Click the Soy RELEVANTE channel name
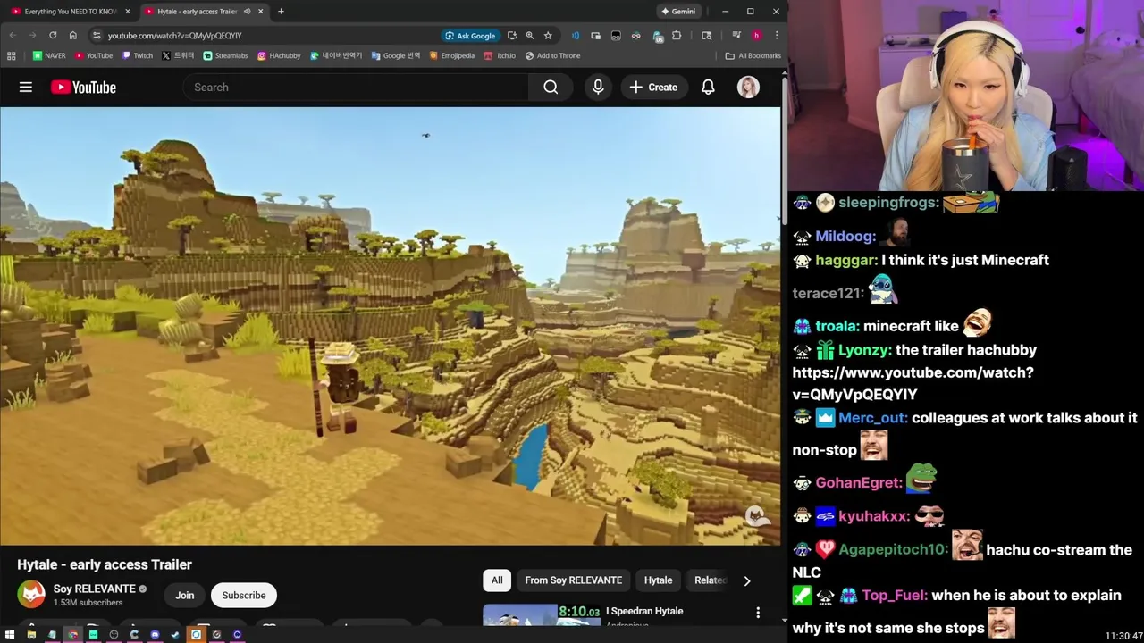 94,589
